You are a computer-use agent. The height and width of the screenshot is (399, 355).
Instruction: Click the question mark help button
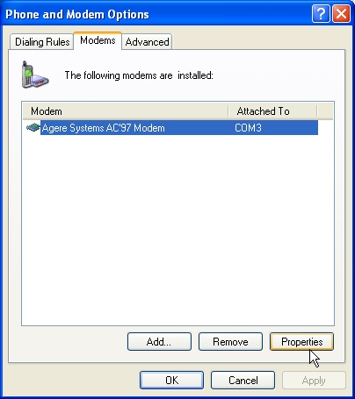[321, 13]
